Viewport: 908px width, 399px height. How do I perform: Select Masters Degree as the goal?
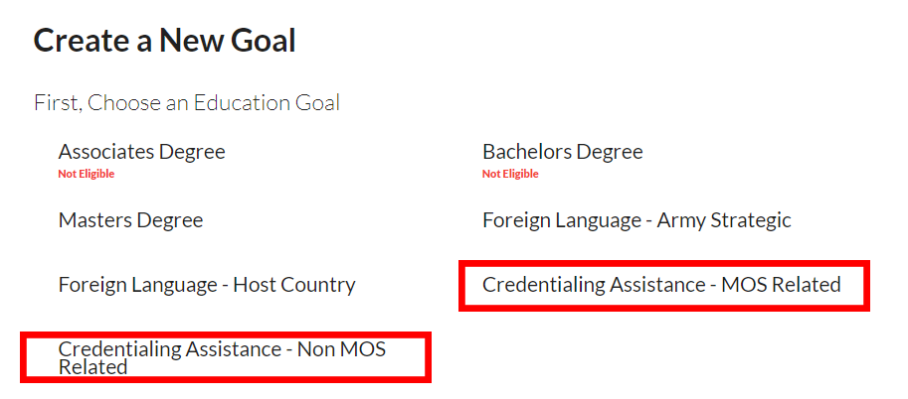[130, 219]
